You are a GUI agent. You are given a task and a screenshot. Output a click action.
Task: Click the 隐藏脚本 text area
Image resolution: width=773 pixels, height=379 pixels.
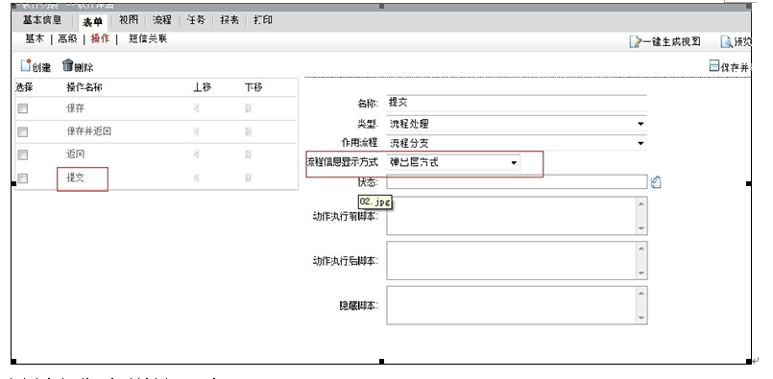517,305
